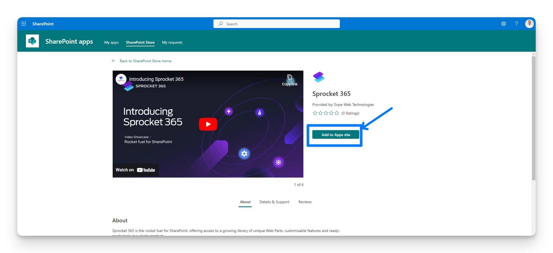Select the first rating star
Viewport: 553px width, 253px height.
click(x=315, y=113)
